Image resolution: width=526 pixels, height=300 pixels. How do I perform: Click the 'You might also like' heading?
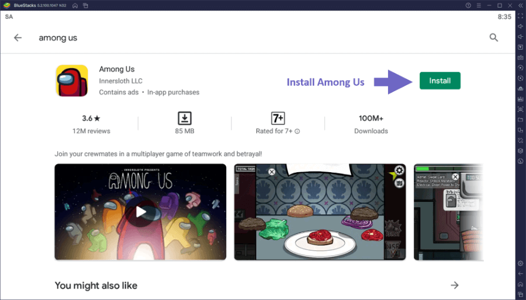point(96,285)
